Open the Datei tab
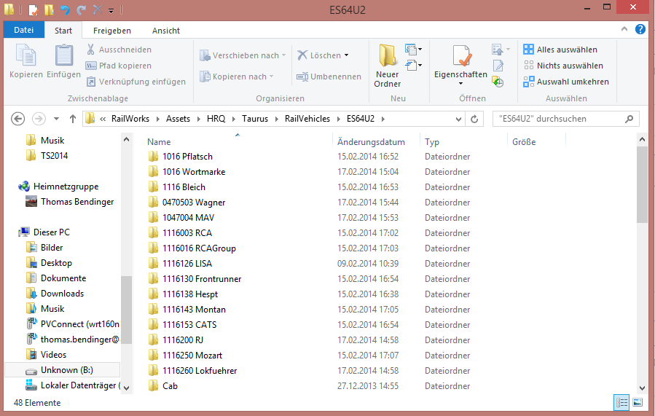Image resolution: width=655 pixels, height=416 pixels. (x=24, y=30)
